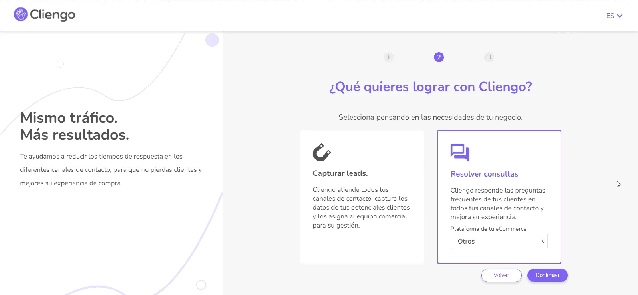Click the chat bubbles icon in Resolver consultas
This screenshot has width=638, height=295.
coord(460,152)
